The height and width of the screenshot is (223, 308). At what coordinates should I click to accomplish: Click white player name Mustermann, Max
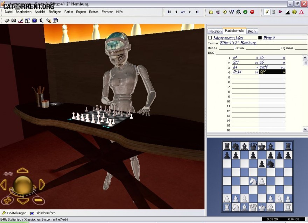(228, 38)
